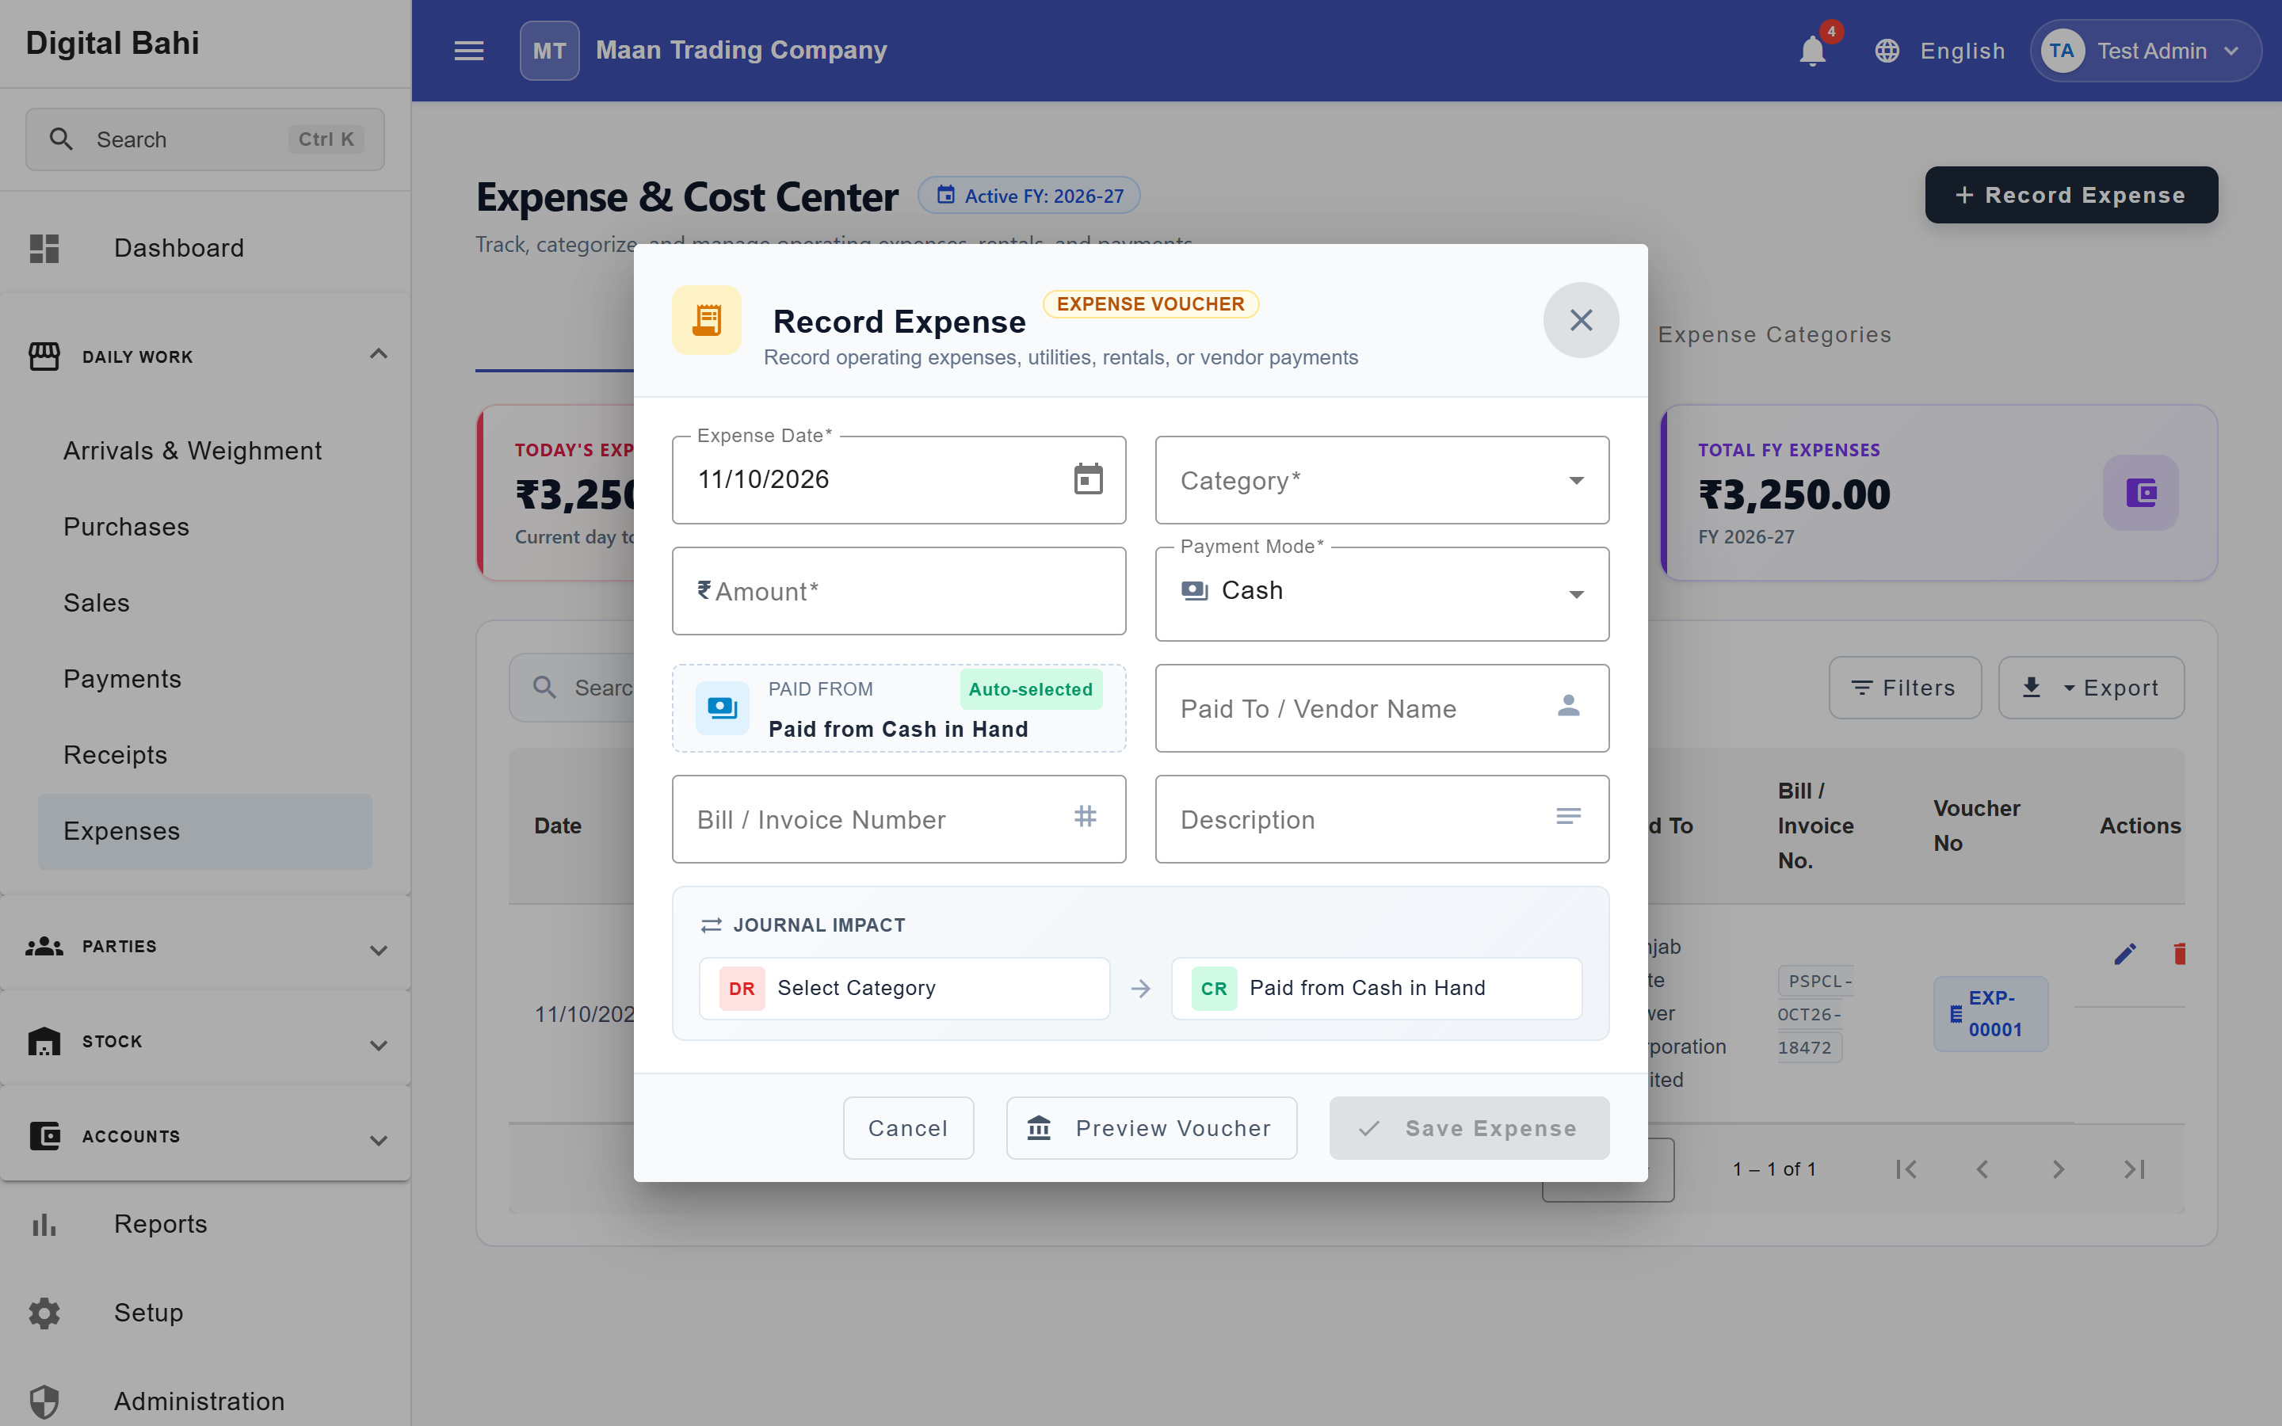The image size is (2282, 1426).
Task: Switch to the Expense Categories tab
Action: pyautogui.click(x=1774, y=335)
